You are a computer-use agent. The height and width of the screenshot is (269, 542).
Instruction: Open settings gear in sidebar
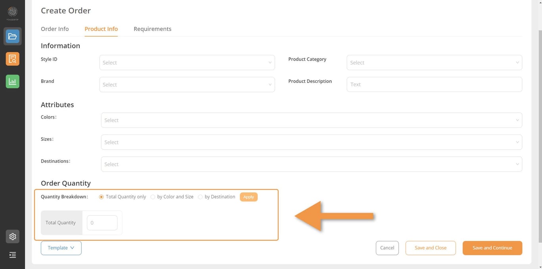coord(13,236)
